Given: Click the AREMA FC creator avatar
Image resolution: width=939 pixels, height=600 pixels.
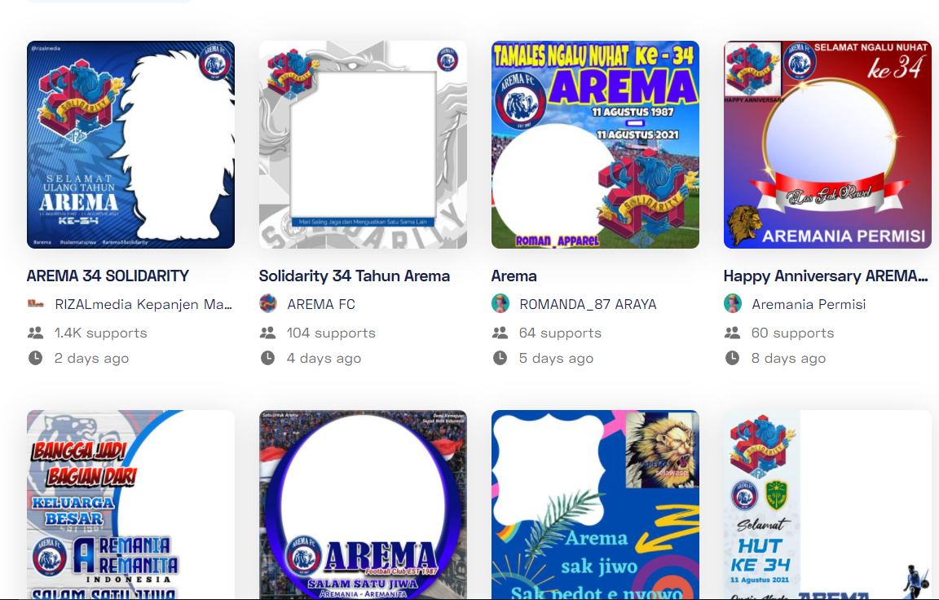Looking at the screenshot, I should 267,303.
